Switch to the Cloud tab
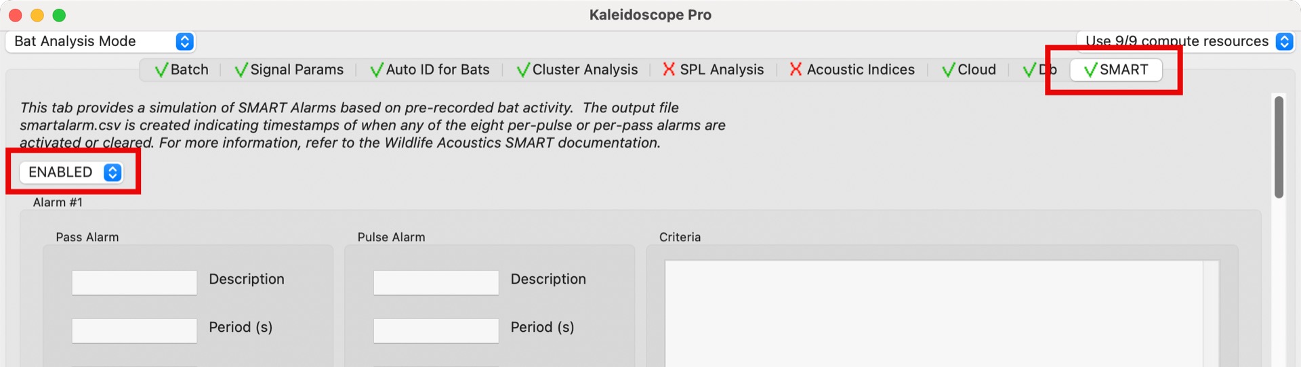Image resolution: width=1301 pixels, height=367 pixels. point(969,70)
